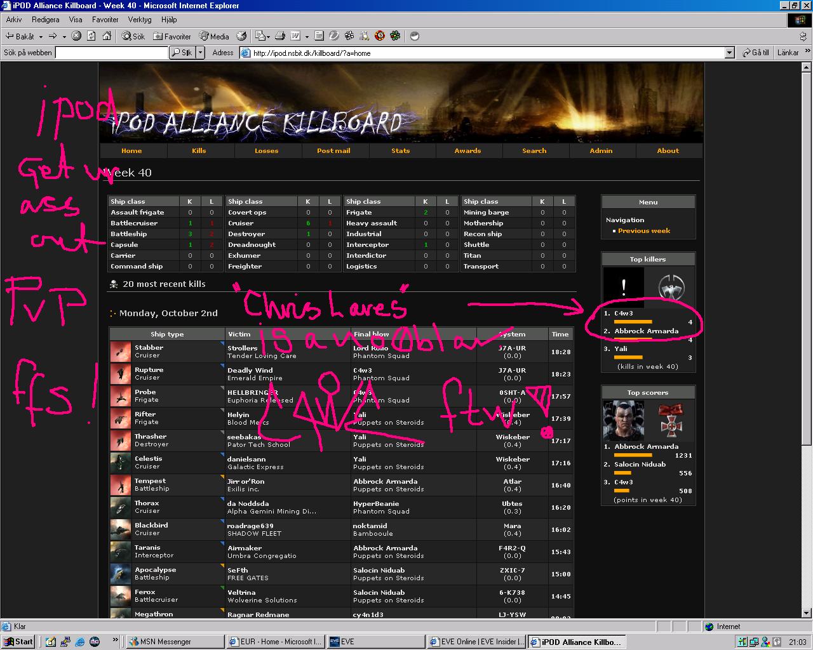Open the Hjälp menu

pyautogui.click(x=169, y=20)
